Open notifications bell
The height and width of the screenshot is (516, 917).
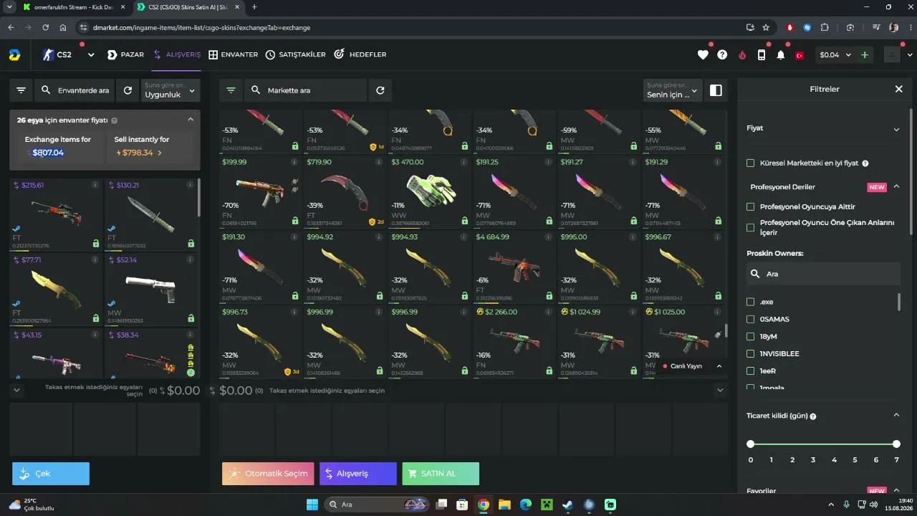[781, 55]
